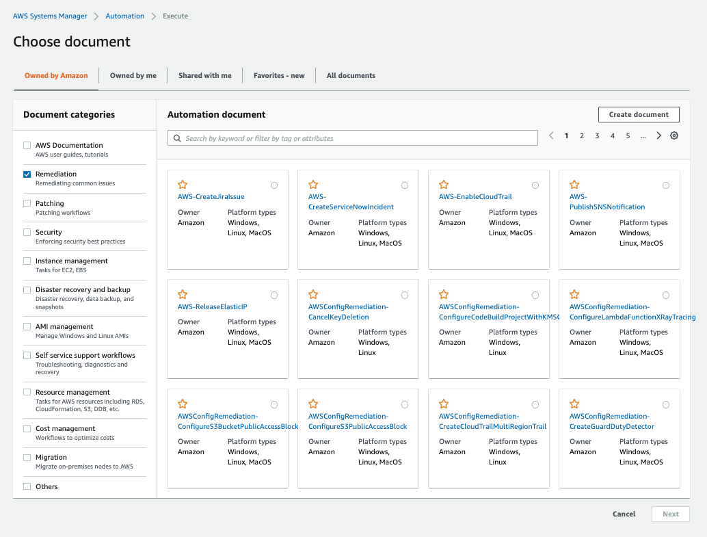The image size is (707, 537).
Task: Go to next page arrow
Action: coord(658,135)
